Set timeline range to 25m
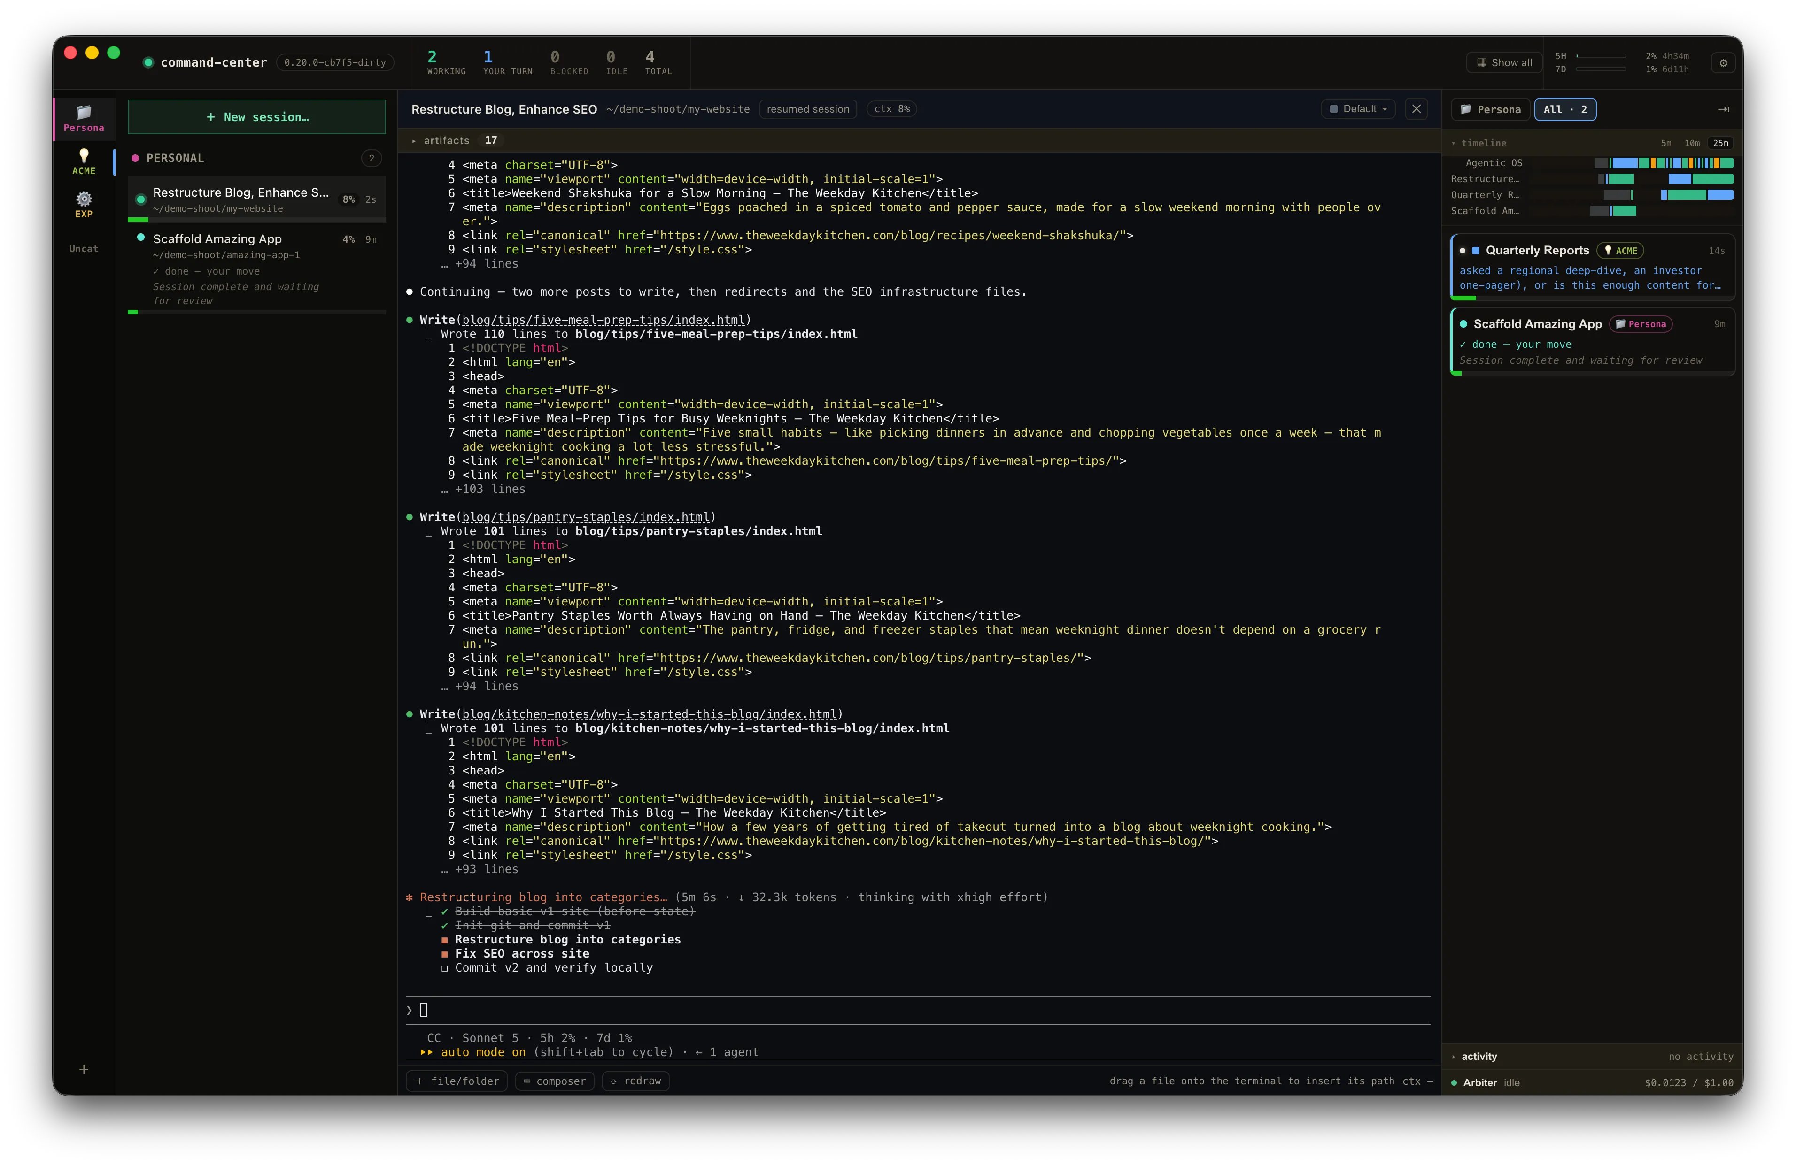Screen dimensions: 1796x1165 pyautogui.click(x=1720, y=143)
